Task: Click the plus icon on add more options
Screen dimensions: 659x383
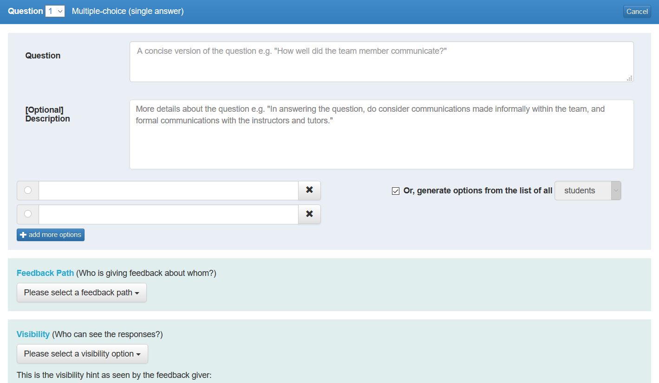Action: point(23,235)
